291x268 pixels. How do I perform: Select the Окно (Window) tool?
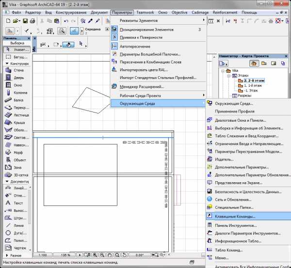(x=16, y=85)
